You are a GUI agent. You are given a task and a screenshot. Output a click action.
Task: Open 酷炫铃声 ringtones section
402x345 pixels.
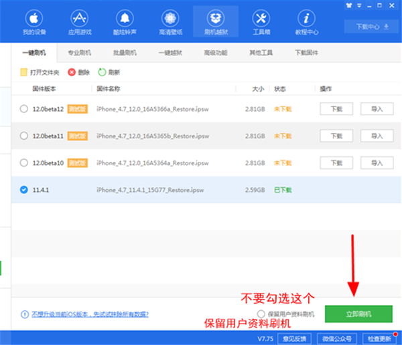(123, 23)
